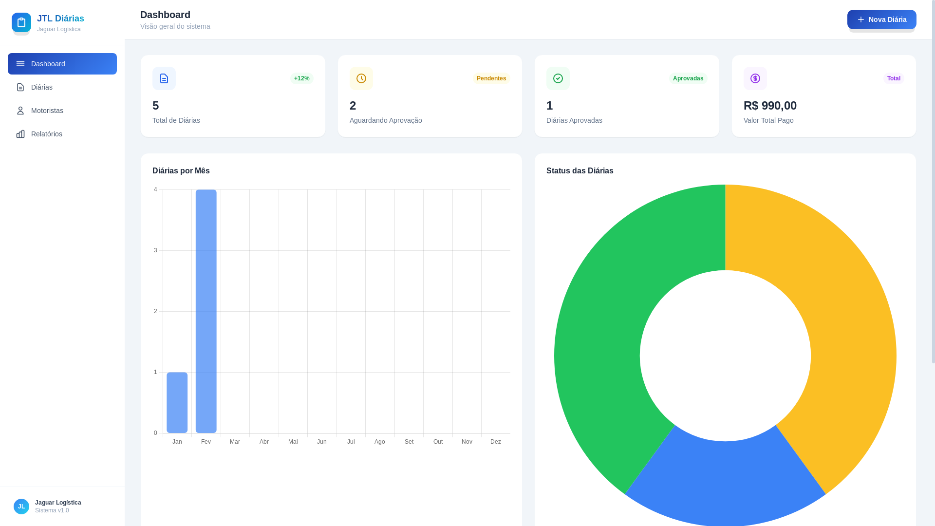This screenshot has width=935, height=526.
Task: Click the JTL Diárias clipboard logo icon
Action: click(x=21, y=22)
